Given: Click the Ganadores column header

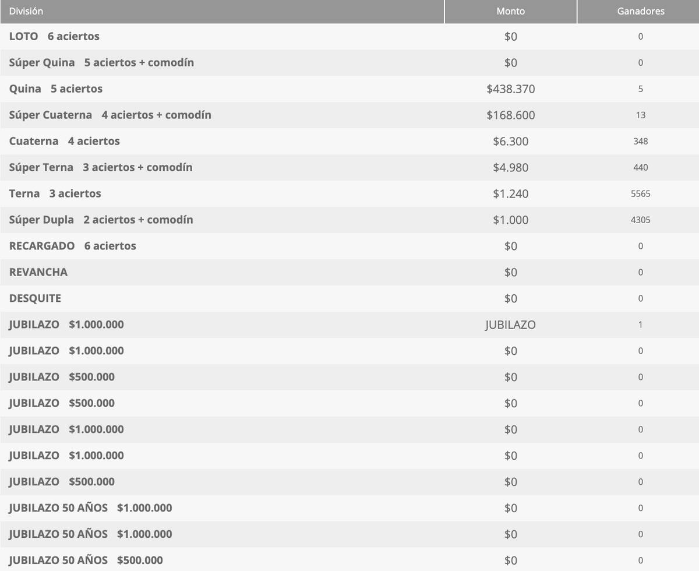Looking at the screenshot, I should coord(641,10).
